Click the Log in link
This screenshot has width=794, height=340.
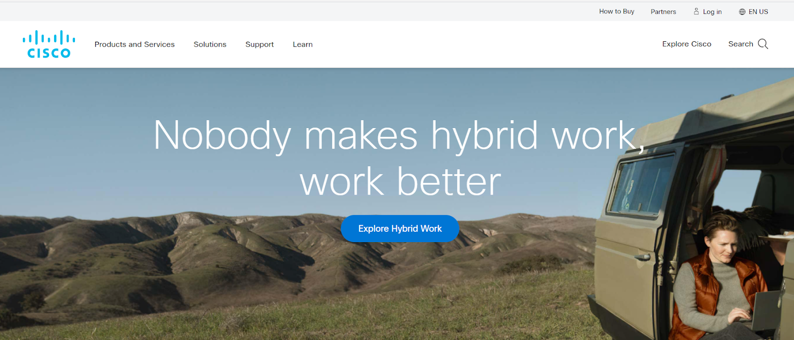tap(712, 11)
